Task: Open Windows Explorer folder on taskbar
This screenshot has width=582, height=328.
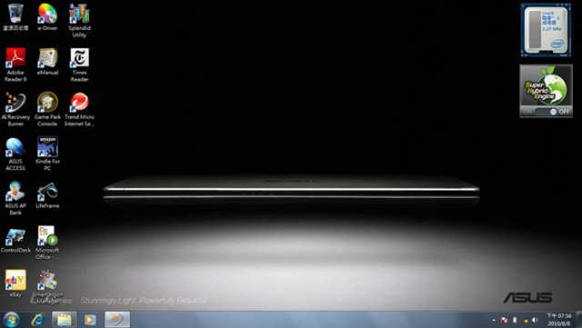Action: (x=65, y=320)
